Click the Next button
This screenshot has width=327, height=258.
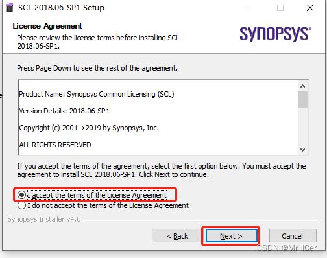(231, 236)
